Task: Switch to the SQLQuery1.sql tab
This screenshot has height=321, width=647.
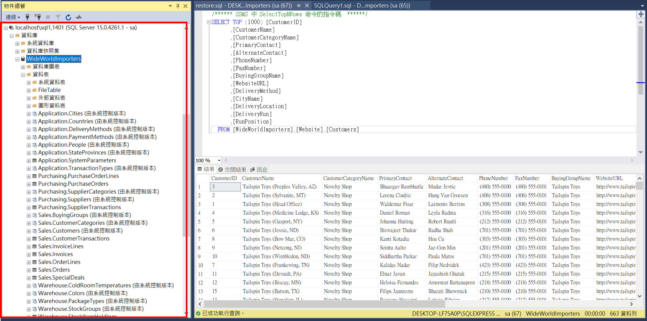Action: [362, 5]
